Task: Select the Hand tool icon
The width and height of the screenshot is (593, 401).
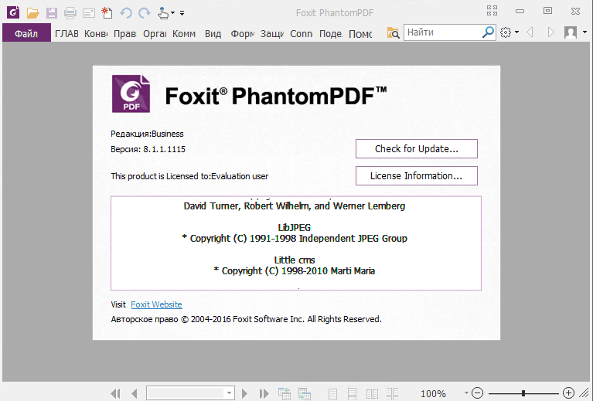Action: [163, 13]
